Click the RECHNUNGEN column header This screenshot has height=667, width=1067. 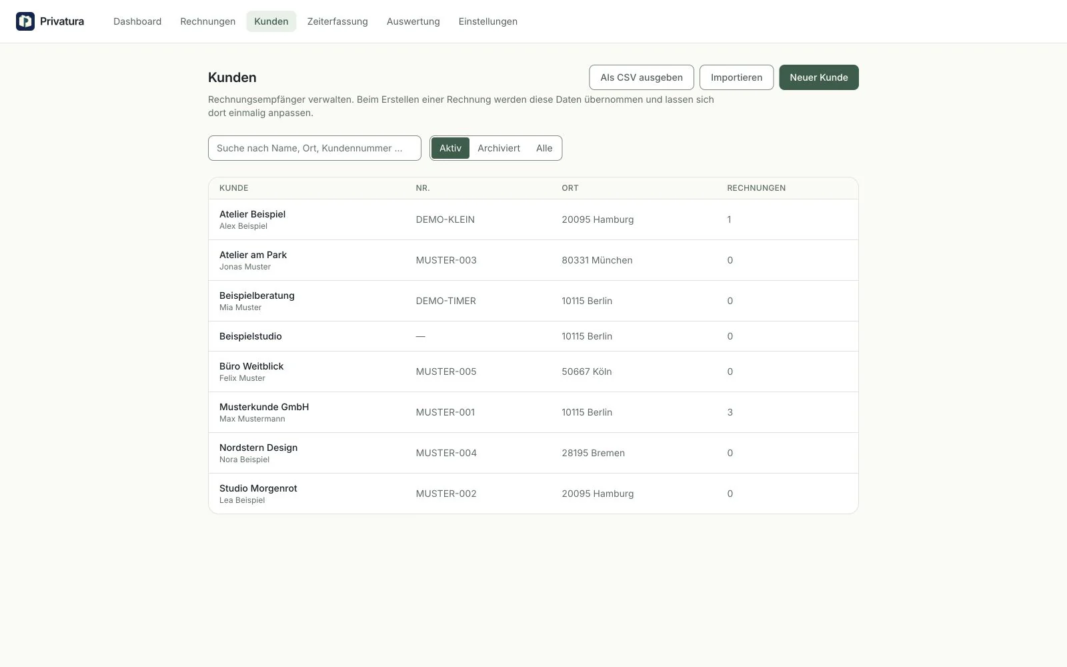click(756, 188)
